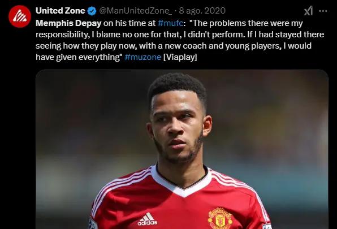
Task: Click the bold Memphis Depay text
Action: click(x=68, y=23)
